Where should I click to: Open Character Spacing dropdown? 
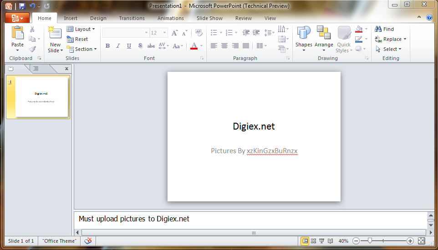tap(164, 46)
